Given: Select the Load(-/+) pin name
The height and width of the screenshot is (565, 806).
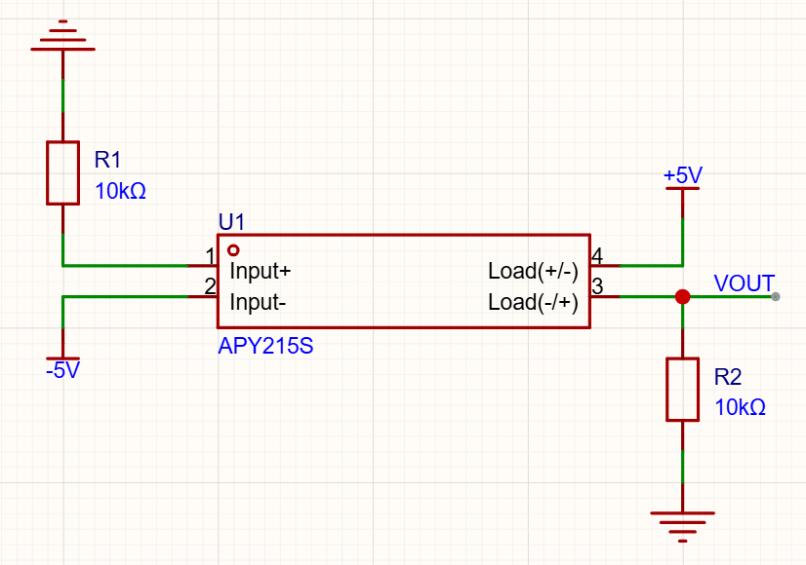Looking at the screenshot, I should point(533,302).
